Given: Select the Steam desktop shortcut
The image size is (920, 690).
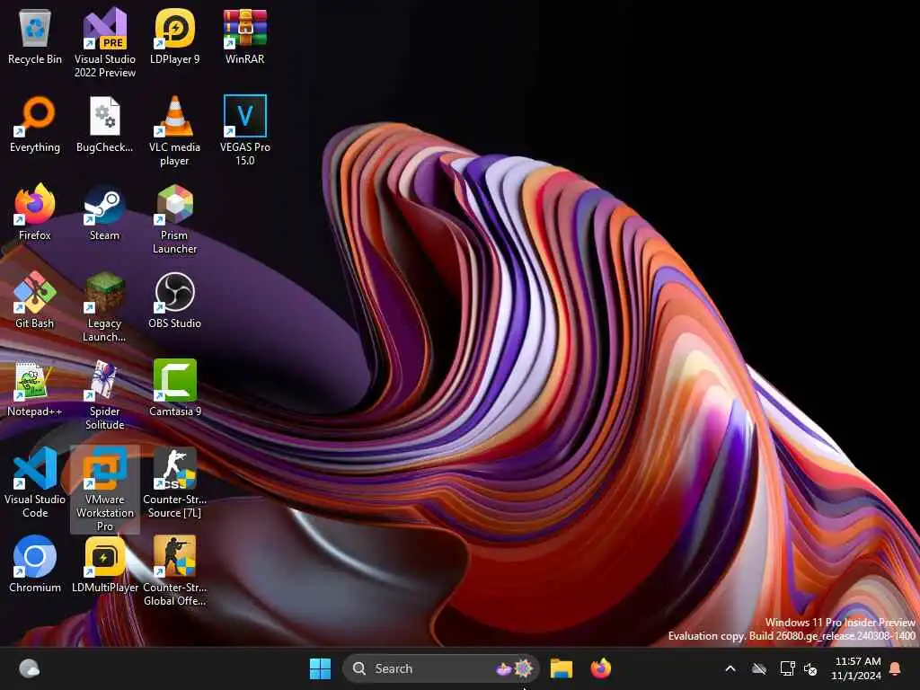Looking at the screenshot, I should pyautogui.click(x=104, y=212).
